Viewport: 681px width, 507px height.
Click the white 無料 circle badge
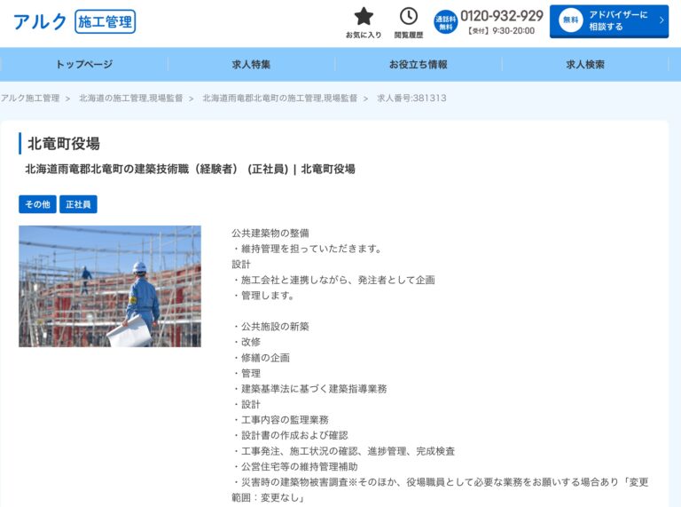pos(570,21)
